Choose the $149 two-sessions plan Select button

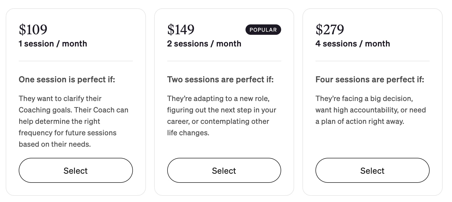coord(224,170)
